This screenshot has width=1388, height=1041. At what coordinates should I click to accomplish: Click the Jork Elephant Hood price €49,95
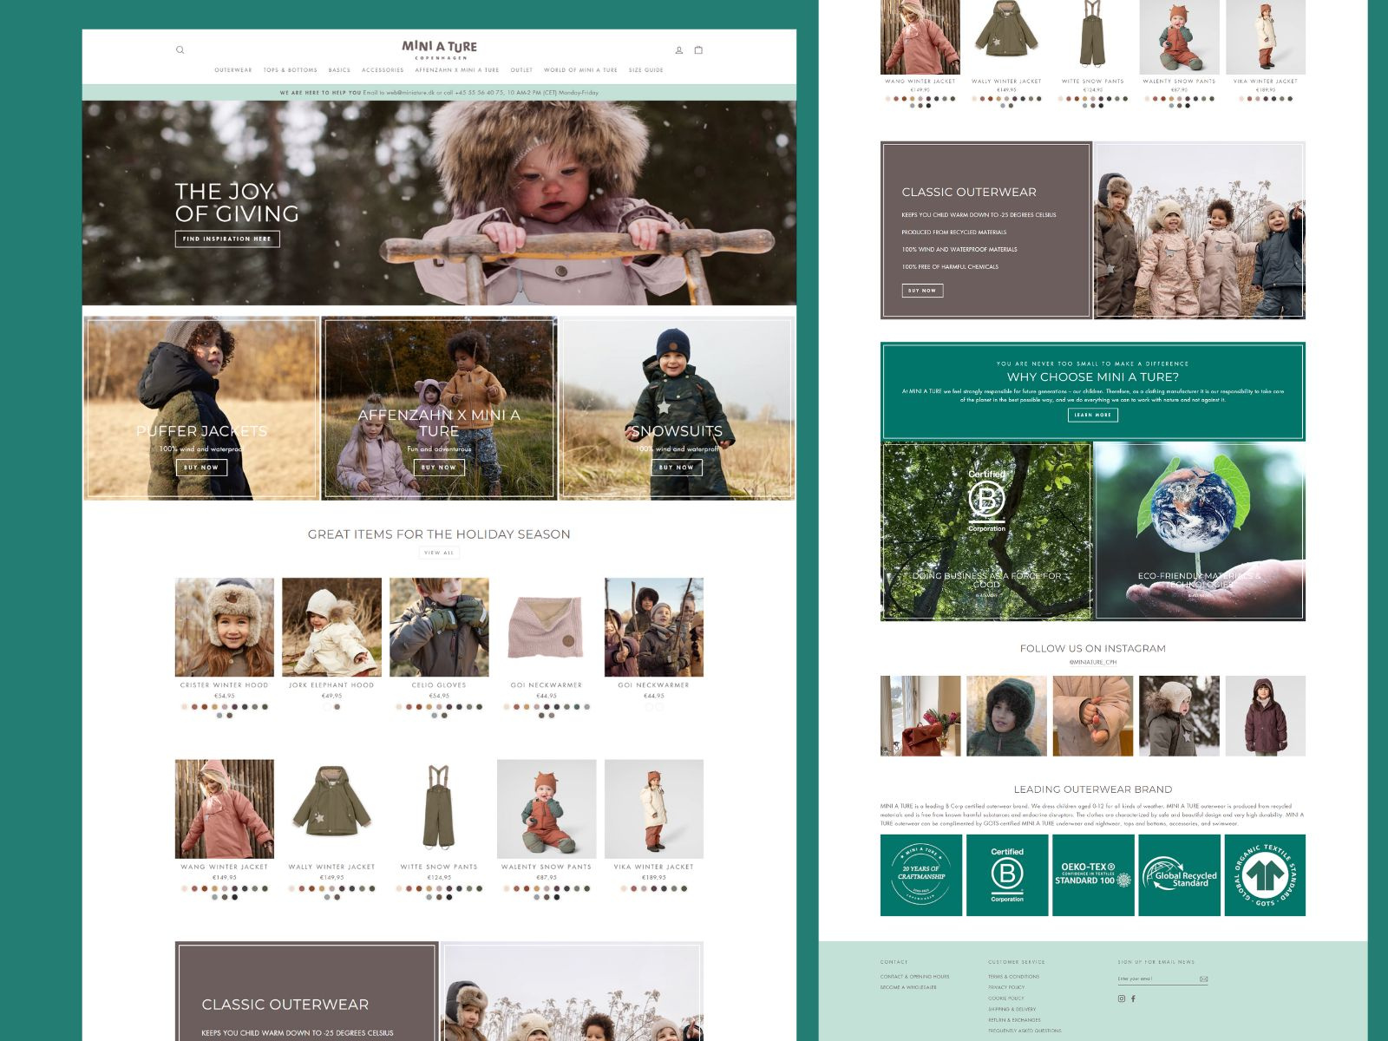click(x=331, y=696)
